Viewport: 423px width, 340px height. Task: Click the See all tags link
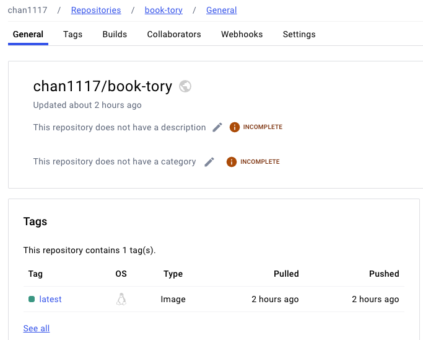[x=37, y=328]
